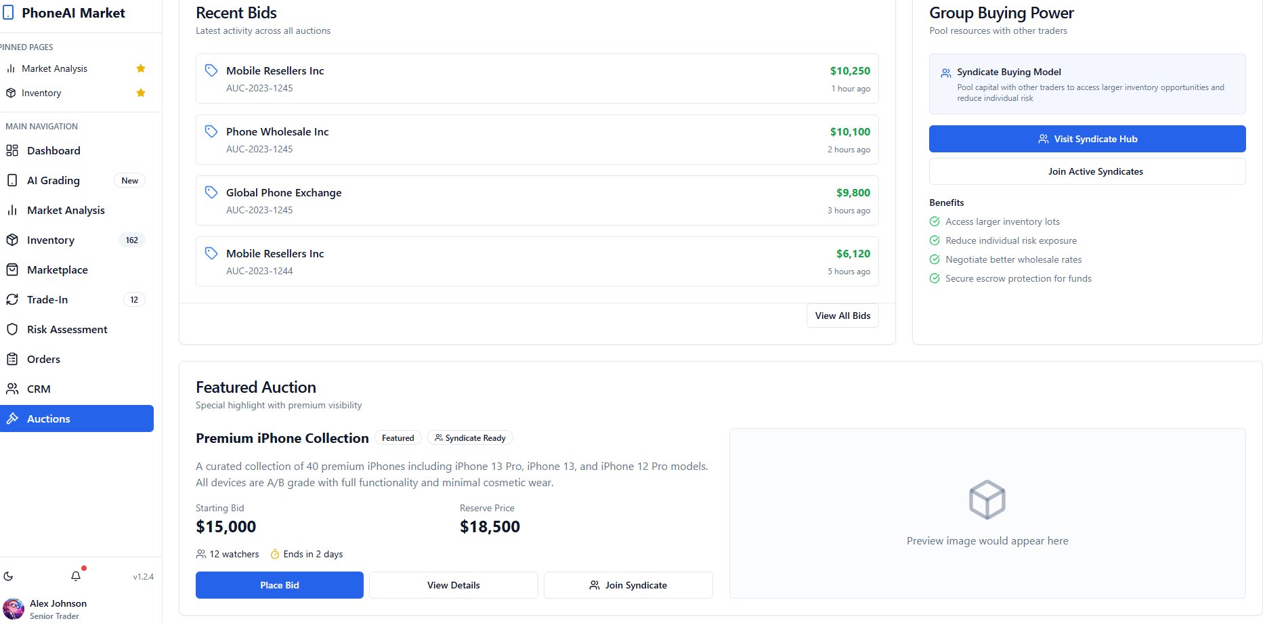Click version label v1.2.4

[143, 577]
